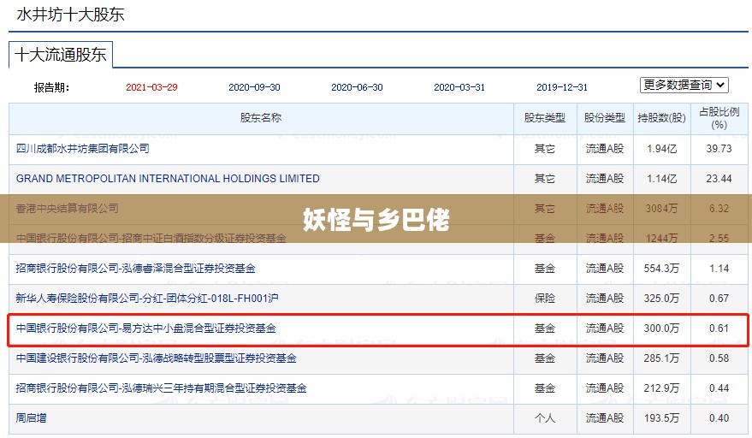Click the 0.67 percentage cell
This screenshot has width=752, height=438.
pos(719,299)
